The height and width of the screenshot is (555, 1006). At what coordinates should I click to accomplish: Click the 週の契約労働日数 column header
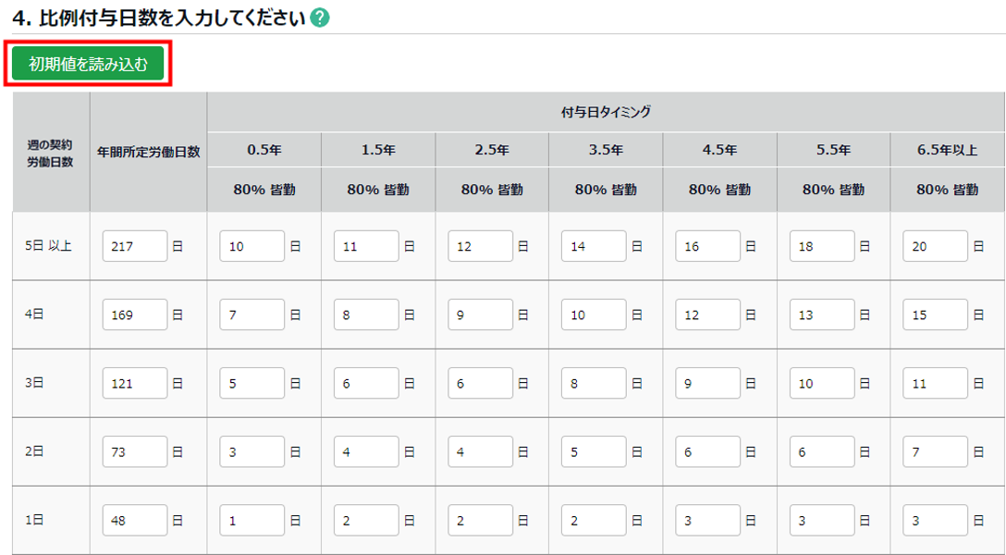pyautogui.click(x=52, y=152)
